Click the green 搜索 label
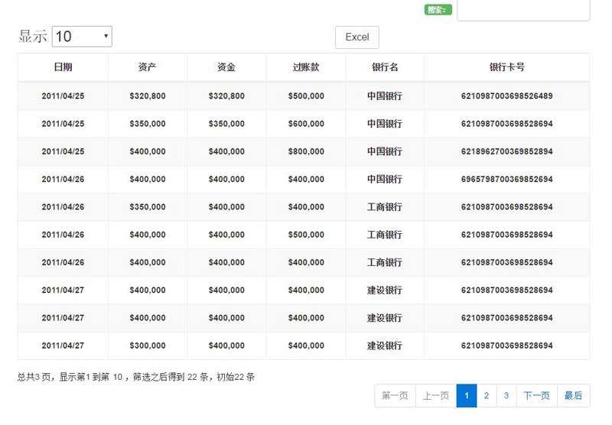This screenshot has height=425, width=612. pos(438,10)
